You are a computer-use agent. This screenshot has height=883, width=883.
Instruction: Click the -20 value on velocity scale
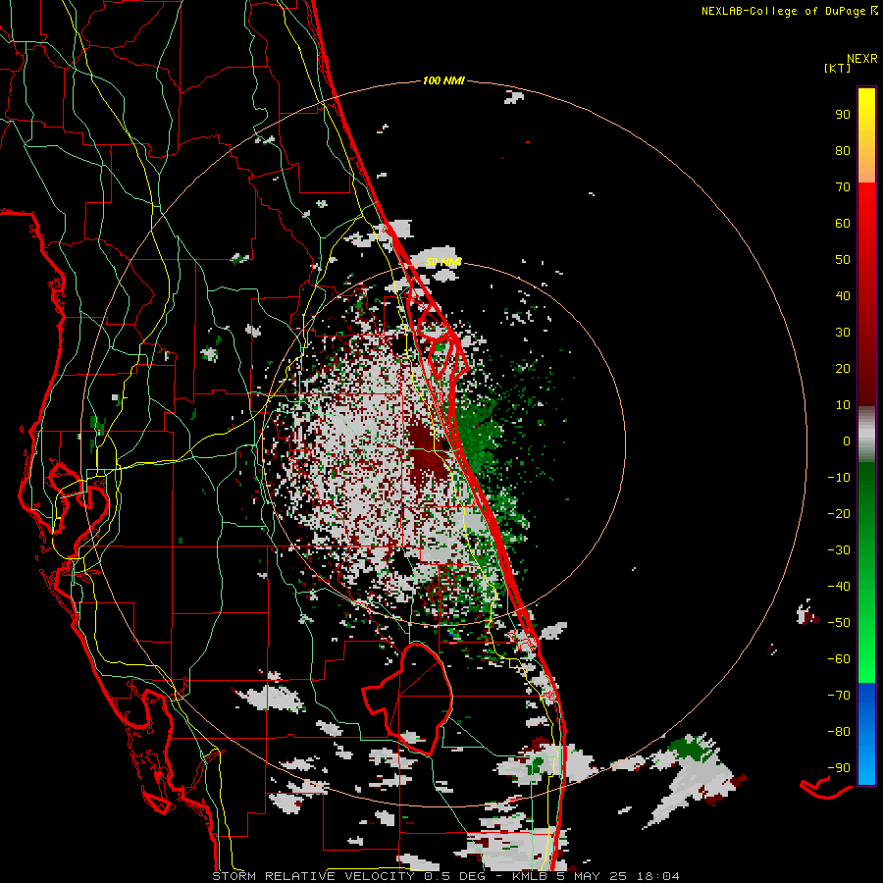[839, 514]
